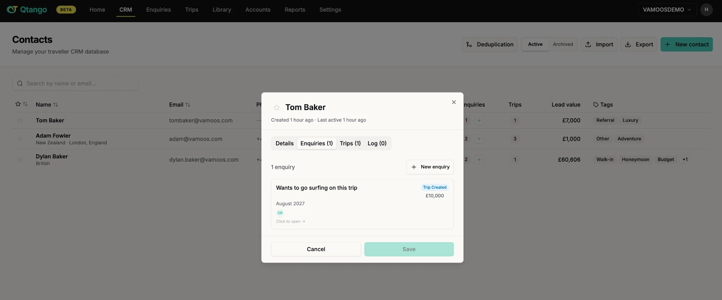Add enquiry plus button on Adam Fowler row
This screenshot has height=300, width=722.
(479, 139)
